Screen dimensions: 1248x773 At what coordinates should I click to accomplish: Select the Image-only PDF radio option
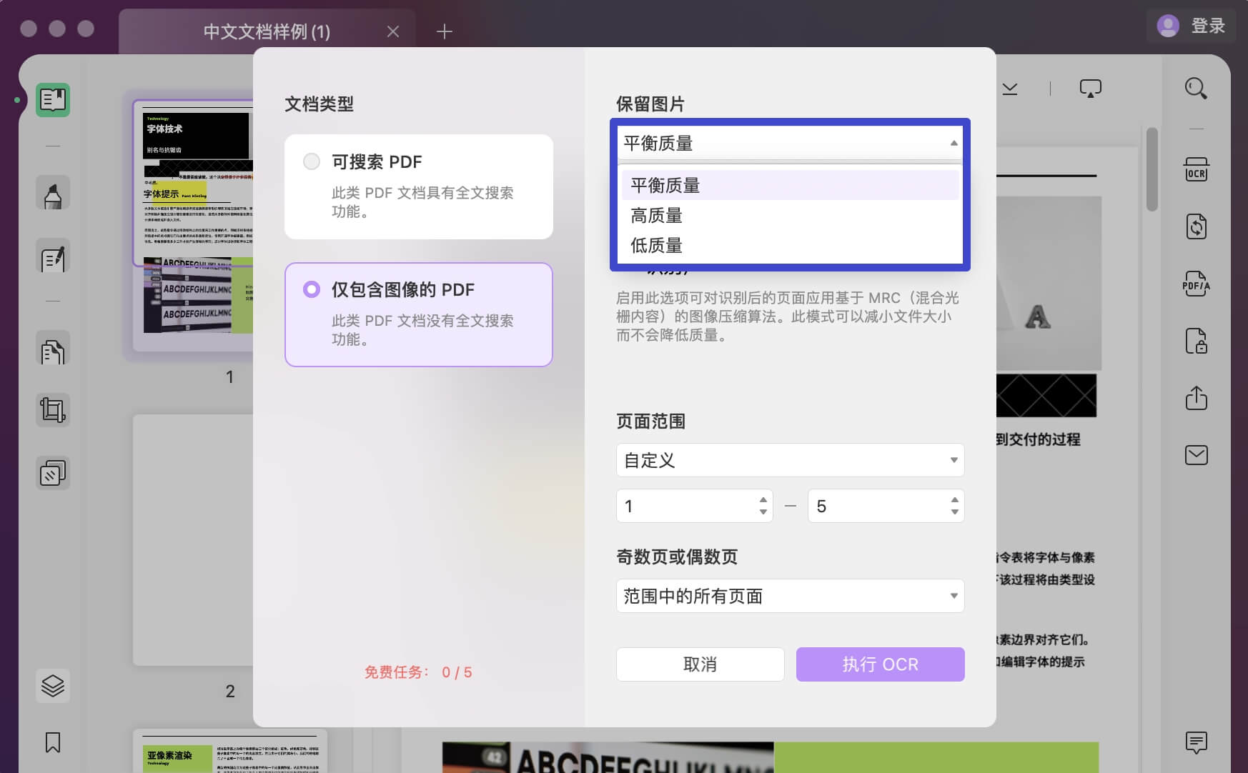pos(312,289)
